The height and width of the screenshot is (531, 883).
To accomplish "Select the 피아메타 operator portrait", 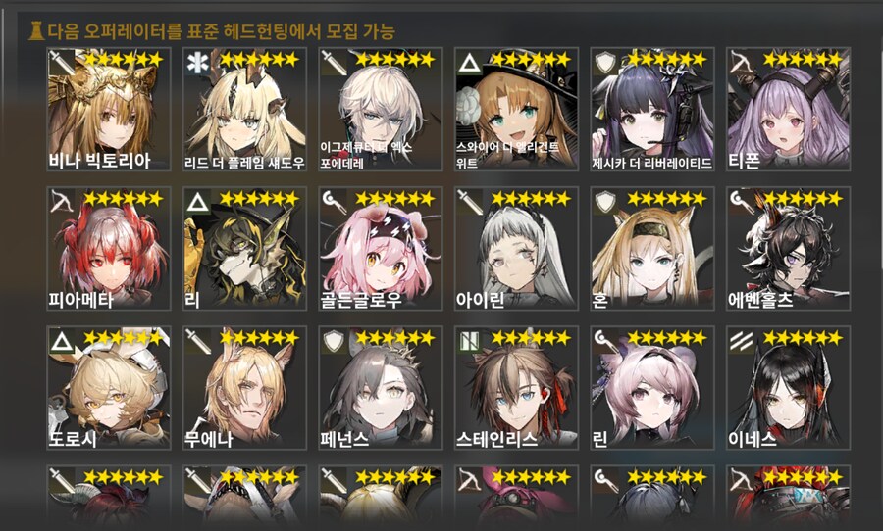I will pyautogui.click(x=109, y=249).
